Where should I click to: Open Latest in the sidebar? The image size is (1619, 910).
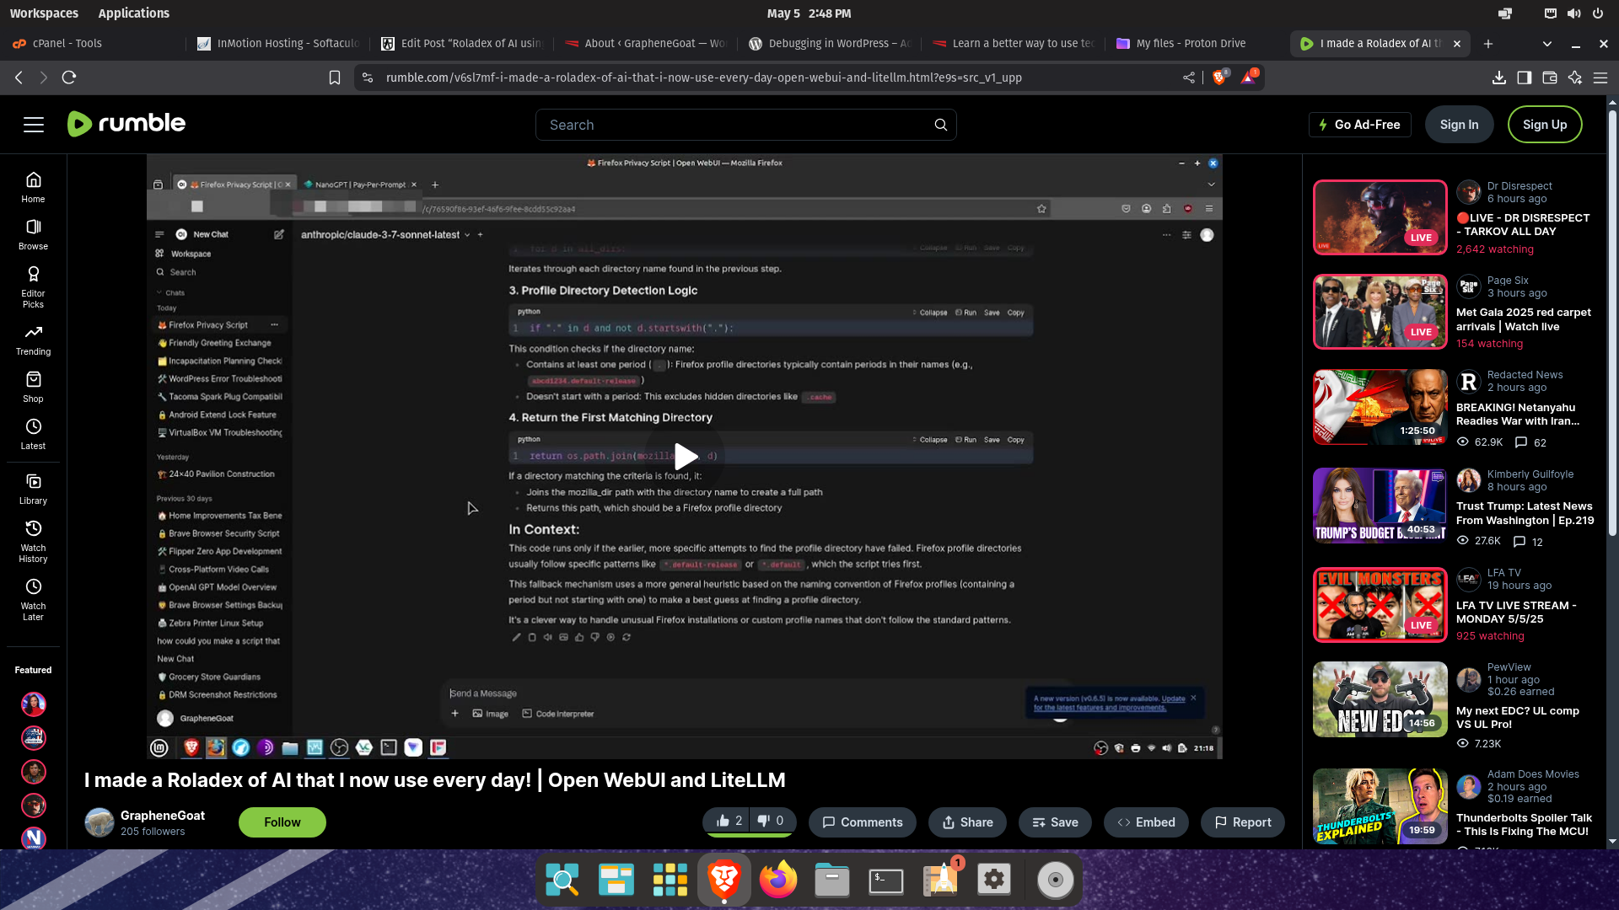pos(33,435)
